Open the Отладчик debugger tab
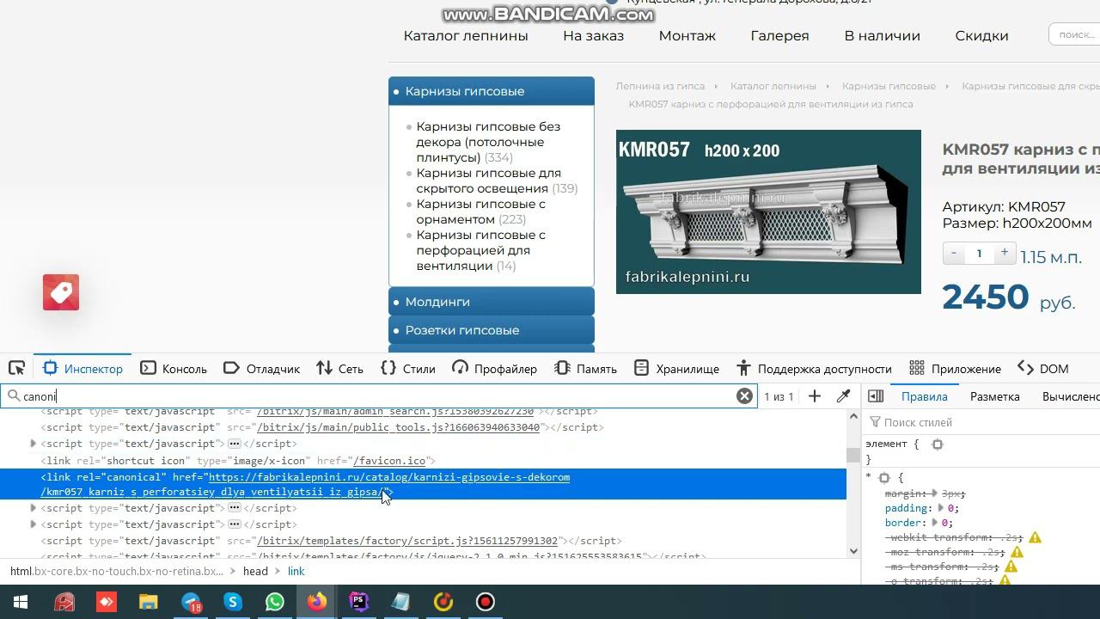Image resolution: width=1100 pixels, height=619 pixels. (261, 368)
